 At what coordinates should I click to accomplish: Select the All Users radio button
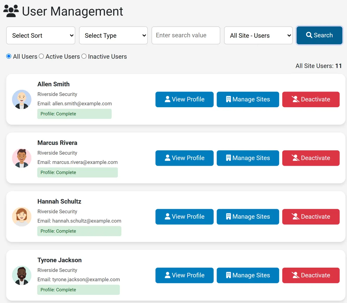tap(9, 56)
